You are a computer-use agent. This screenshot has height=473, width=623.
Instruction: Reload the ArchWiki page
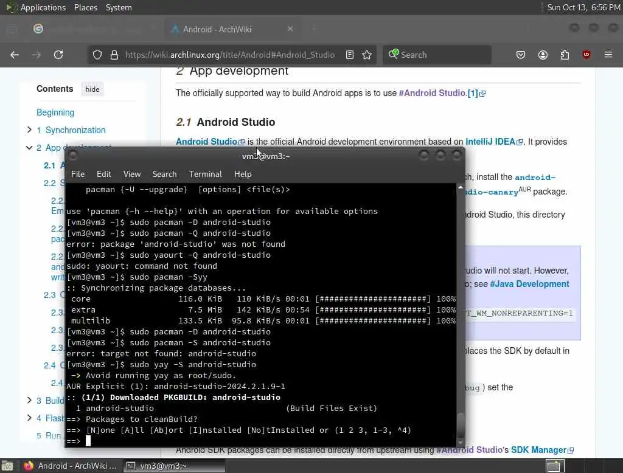point(58,55)
